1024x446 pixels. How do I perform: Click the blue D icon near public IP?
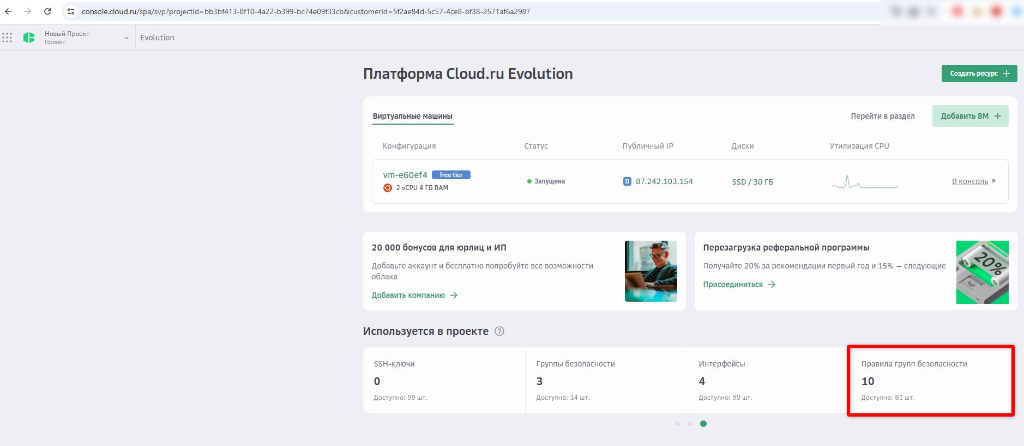point(627,181)
